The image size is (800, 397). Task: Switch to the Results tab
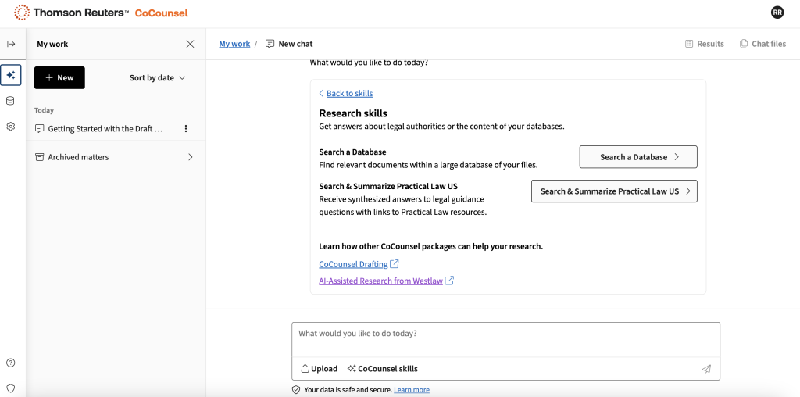[x=704, y=44]
